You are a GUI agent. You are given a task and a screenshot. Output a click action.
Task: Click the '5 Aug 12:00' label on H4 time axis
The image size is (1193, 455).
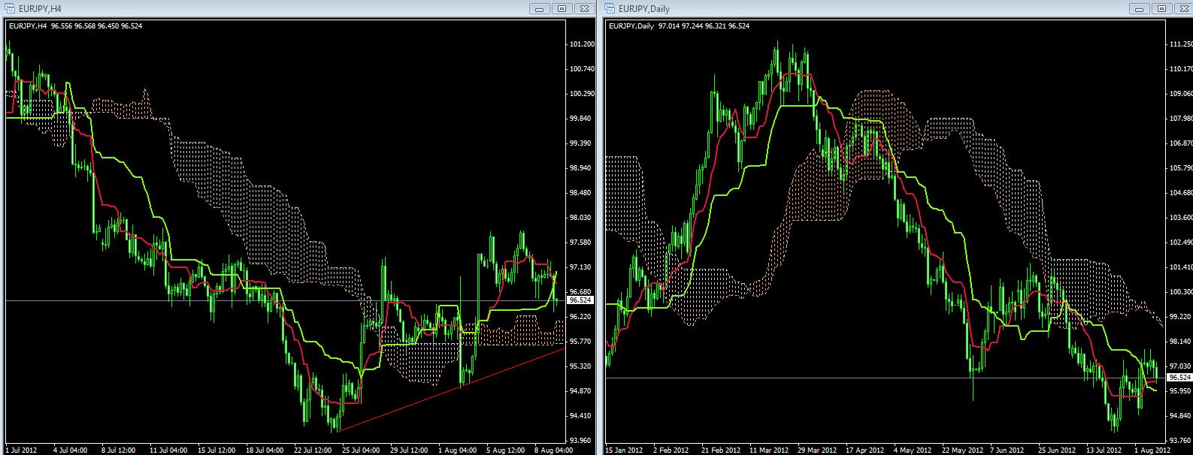507,450
